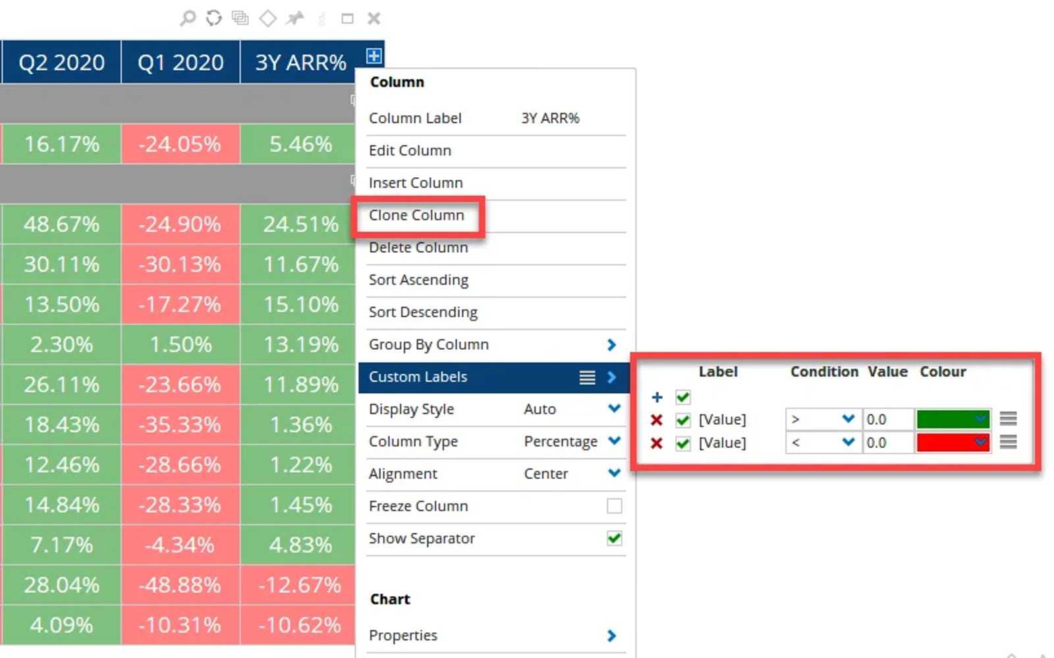Image resolution: width=1054 pixels, height=658 pixels.
Task: Click the -24.05% cell
Action: 180,144
